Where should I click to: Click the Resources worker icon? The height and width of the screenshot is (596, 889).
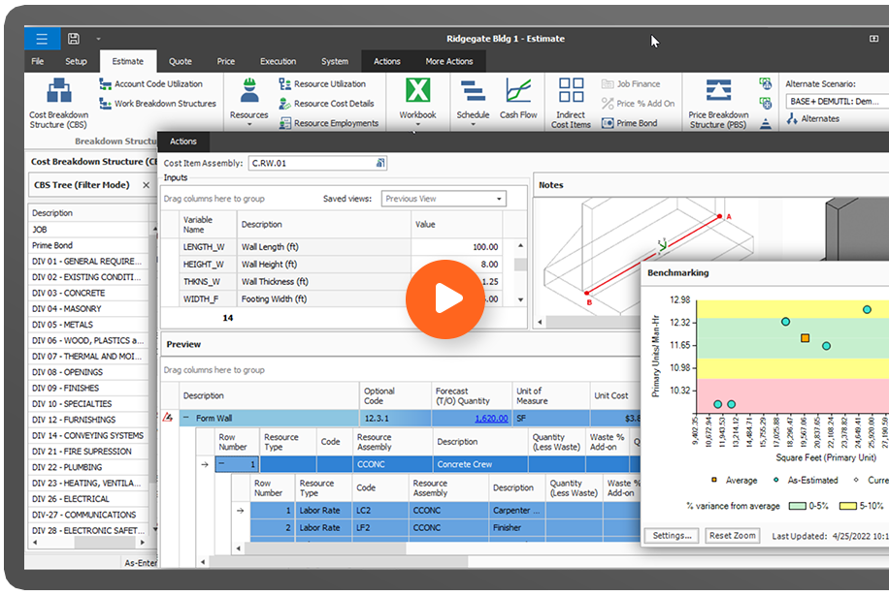pos(248,91)
